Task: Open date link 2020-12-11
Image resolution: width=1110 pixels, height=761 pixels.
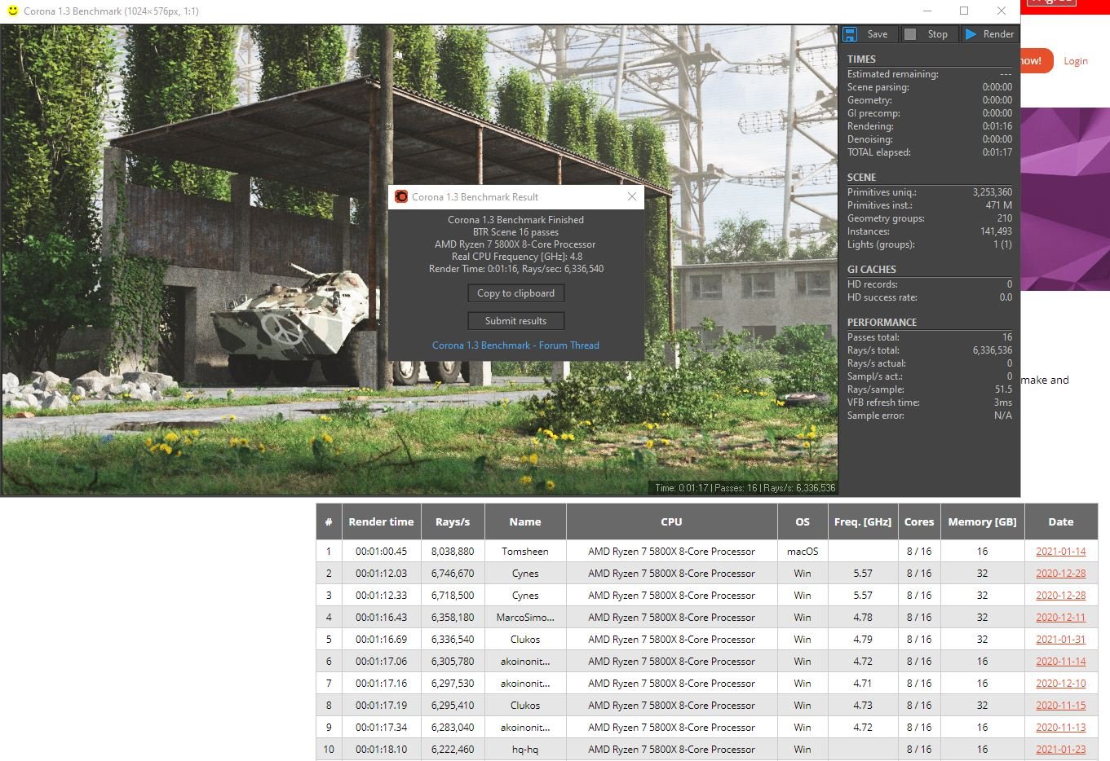Action: pyautogui.click(x=1061, y=618)
